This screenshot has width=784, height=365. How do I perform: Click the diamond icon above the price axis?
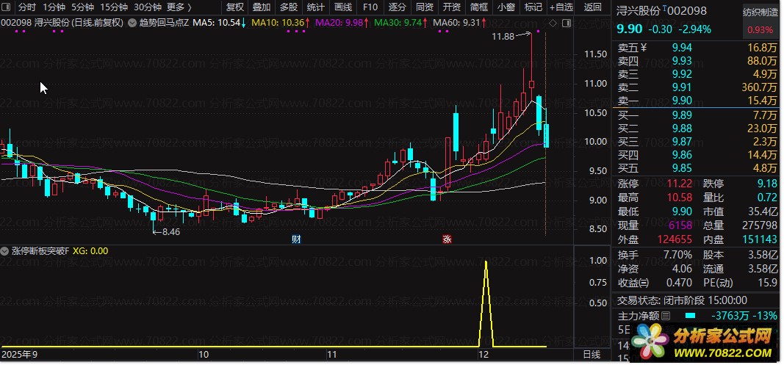553,23
